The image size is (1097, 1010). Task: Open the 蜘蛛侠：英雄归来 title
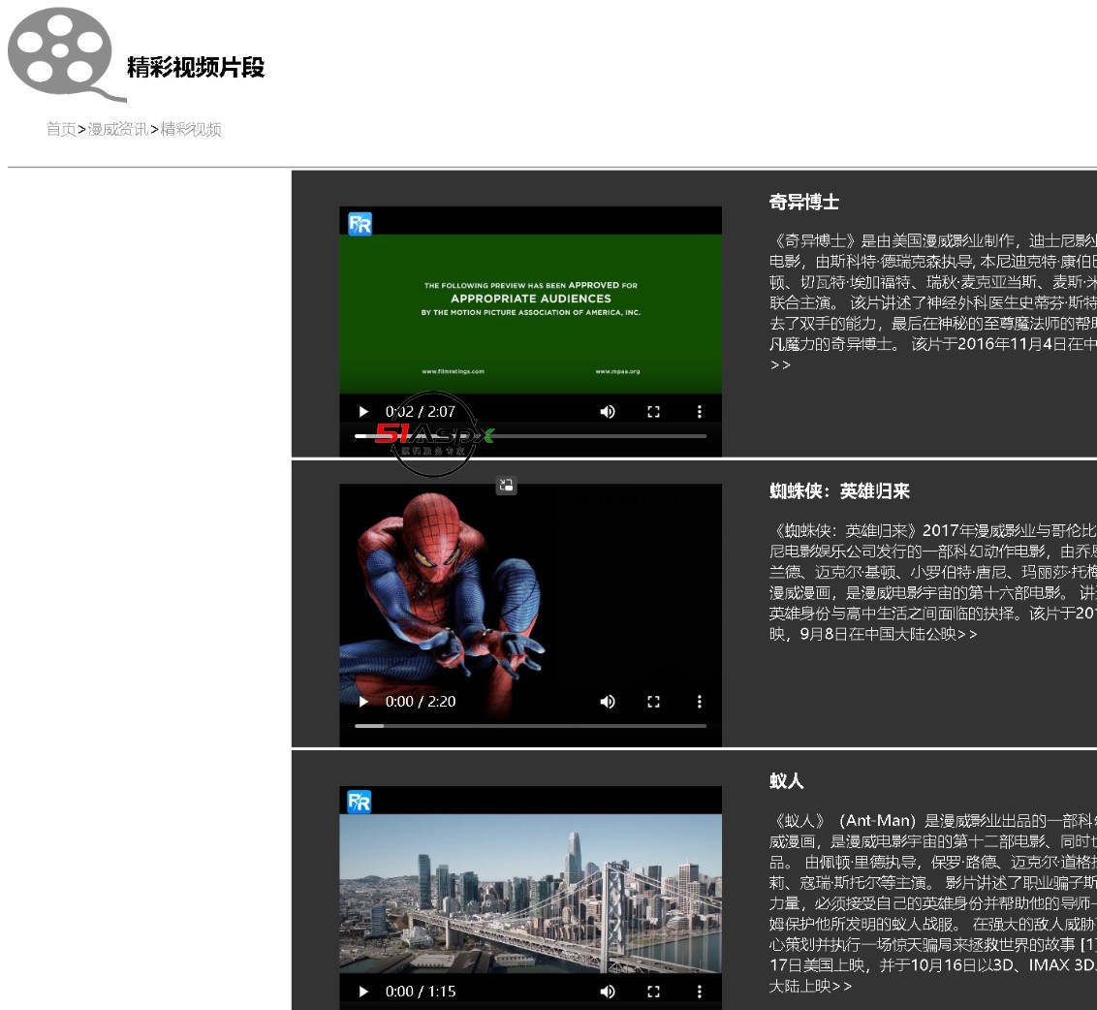(839, 491)
